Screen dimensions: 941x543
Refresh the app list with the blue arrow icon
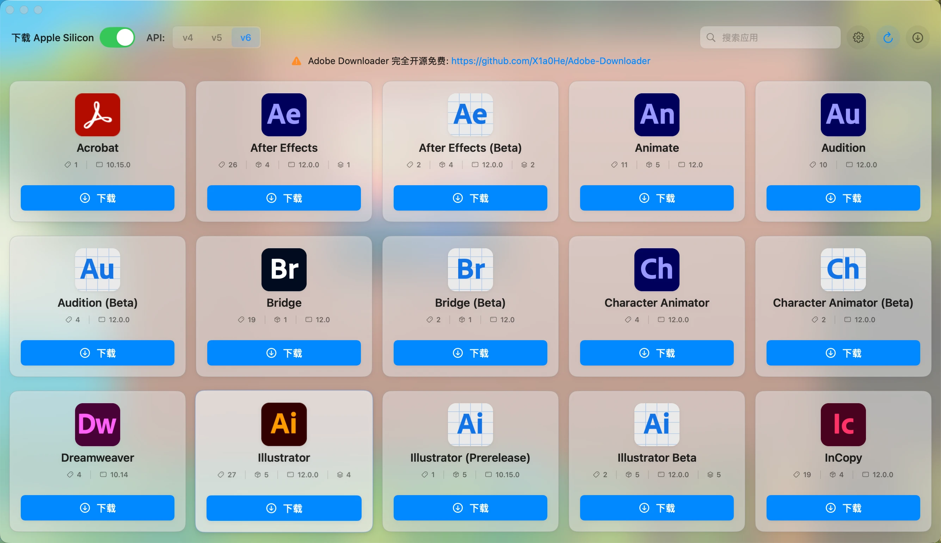click(888, 37)
